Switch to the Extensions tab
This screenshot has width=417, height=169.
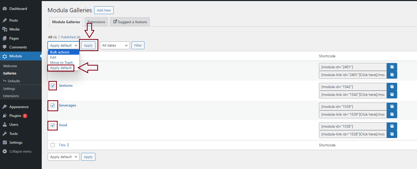click(x=96, y=22)
